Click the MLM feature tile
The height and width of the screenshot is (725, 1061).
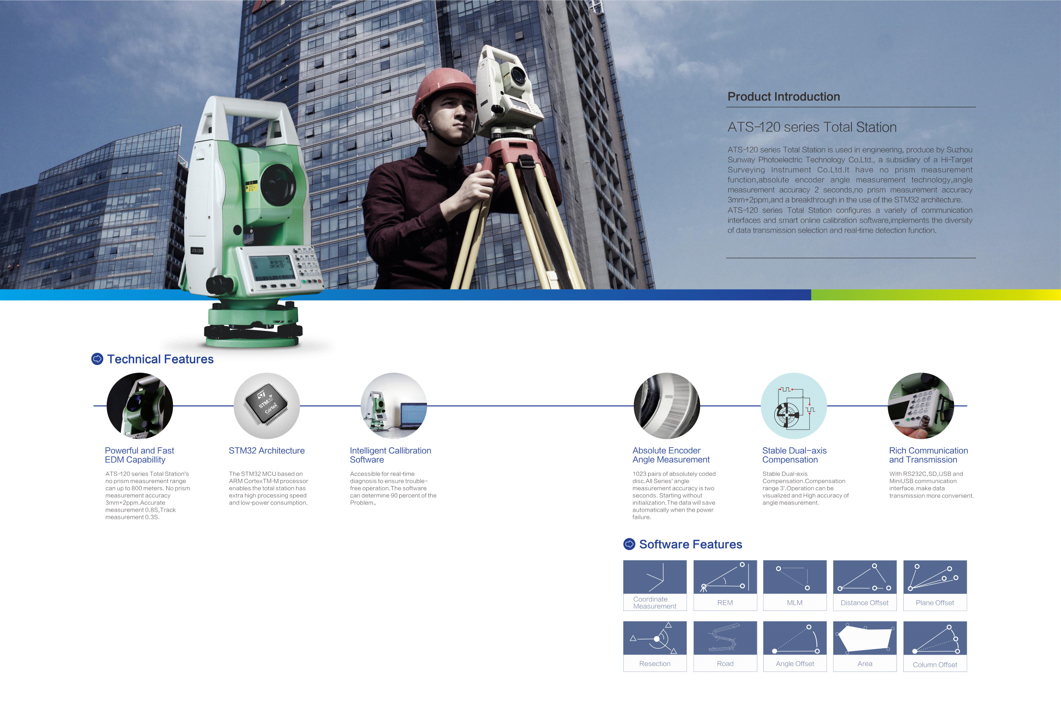point(794,585)
